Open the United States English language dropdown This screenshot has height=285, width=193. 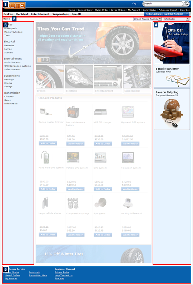coord(147,19)
